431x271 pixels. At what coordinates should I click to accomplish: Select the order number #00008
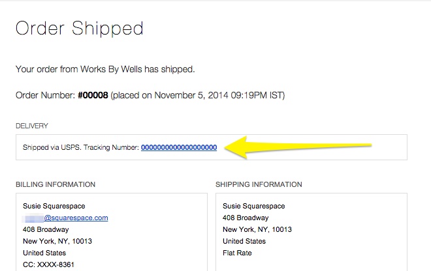tap(93, 95)
